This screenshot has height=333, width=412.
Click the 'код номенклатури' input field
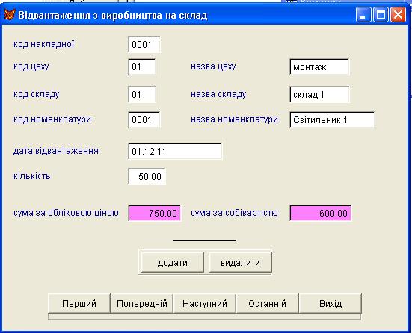click(x=144, y=120)
